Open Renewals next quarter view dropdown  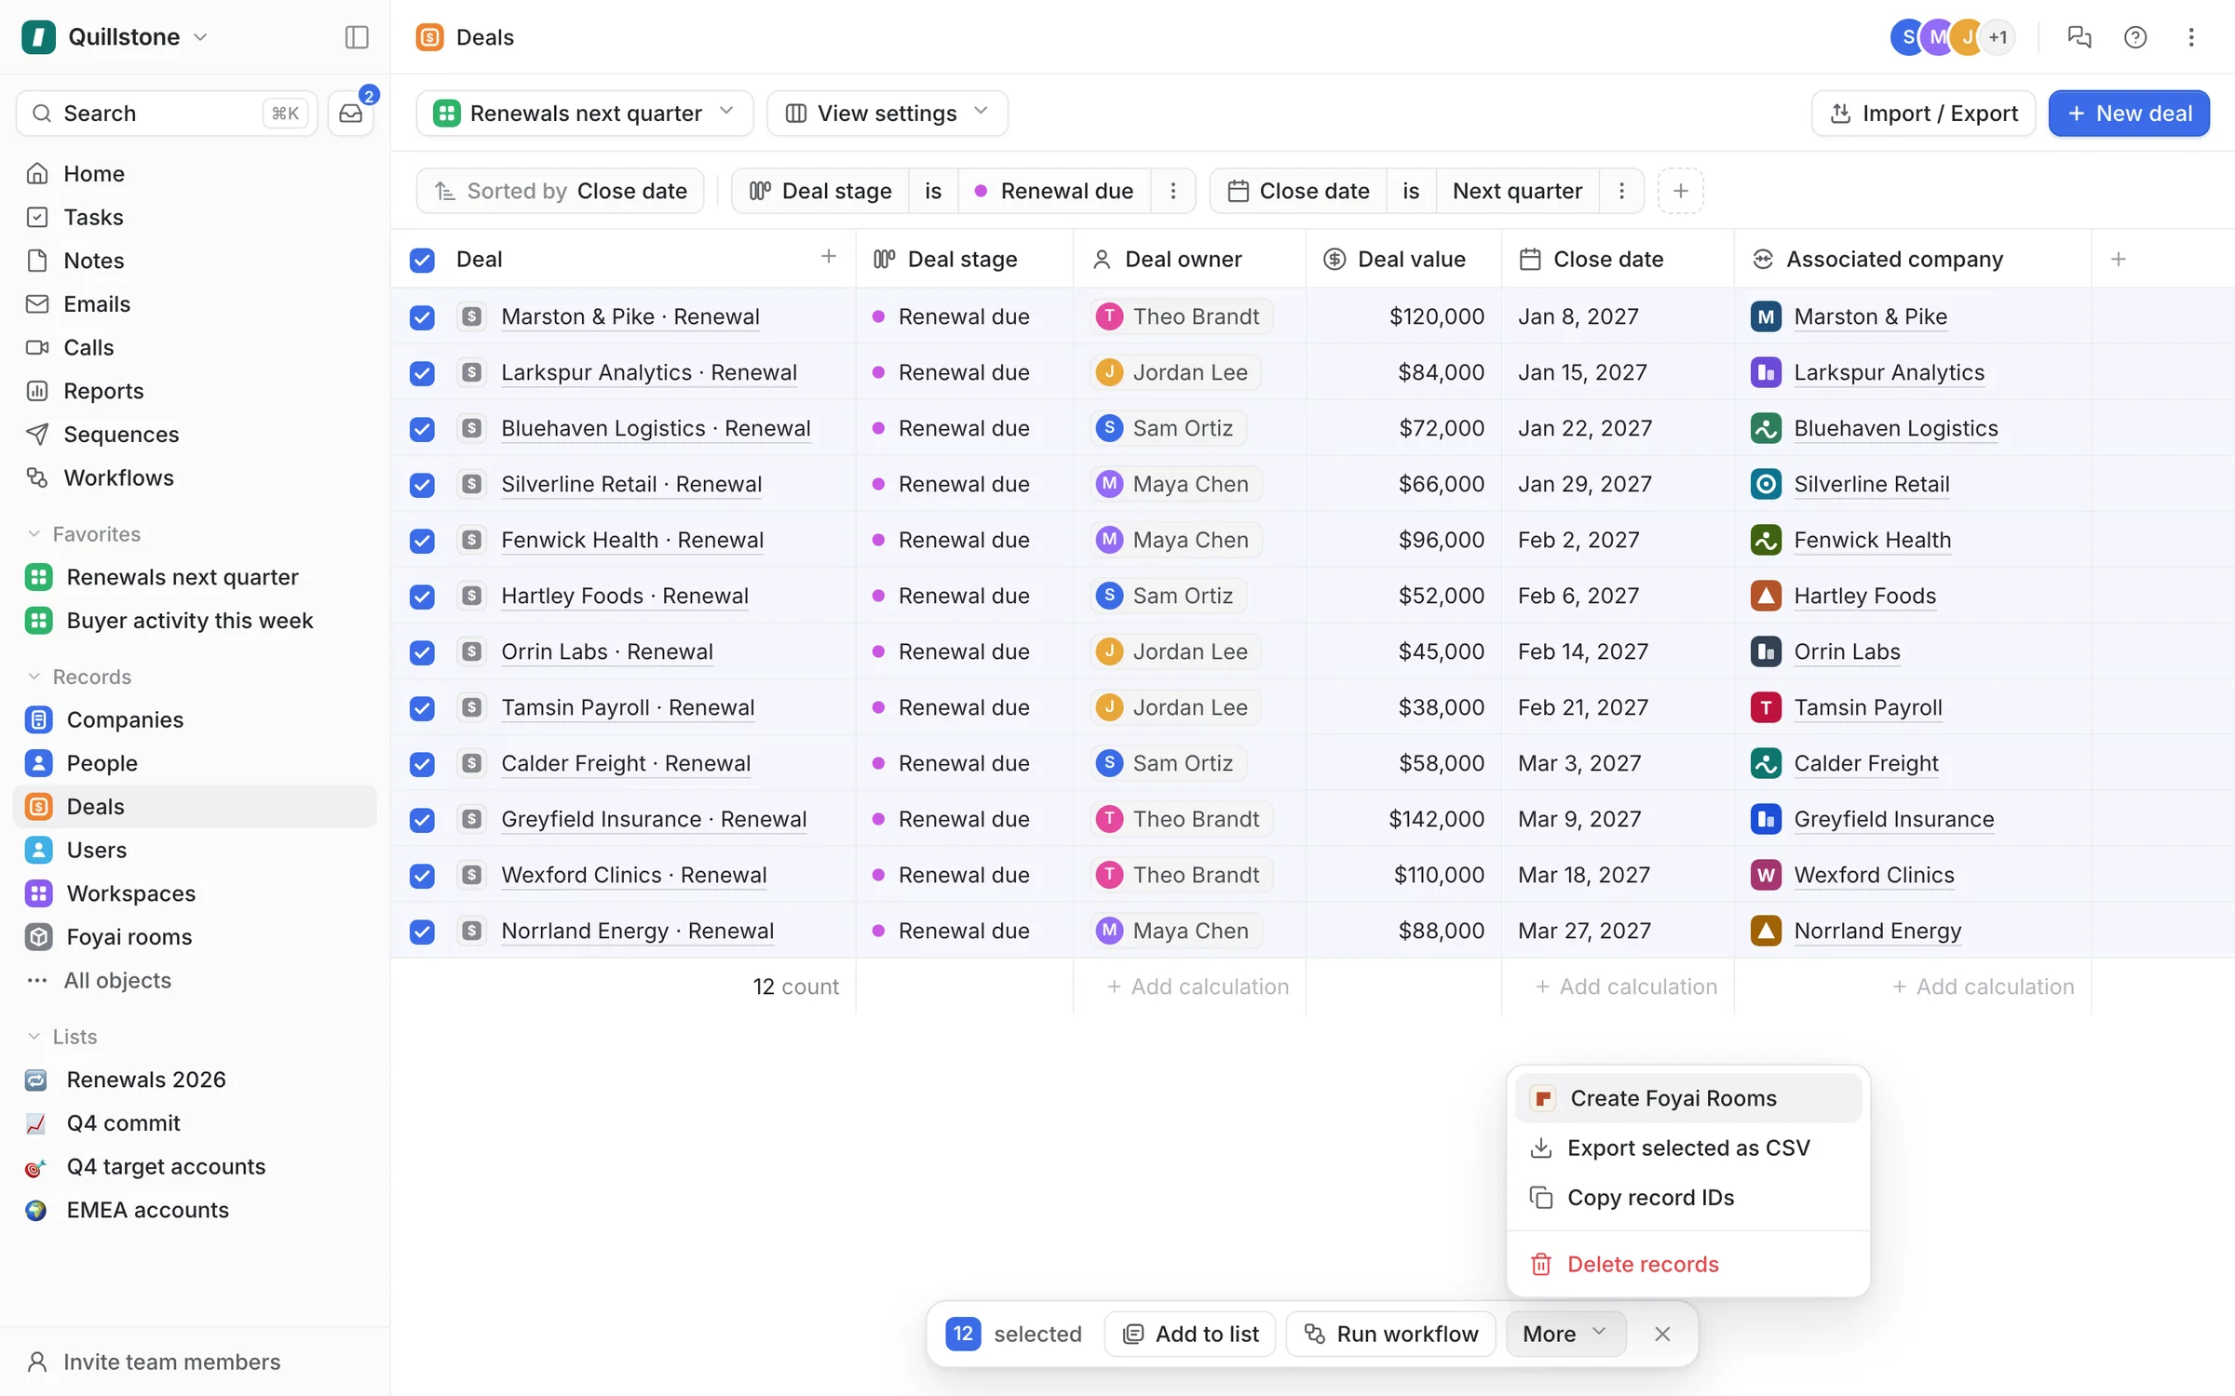(x=584, y=114)
